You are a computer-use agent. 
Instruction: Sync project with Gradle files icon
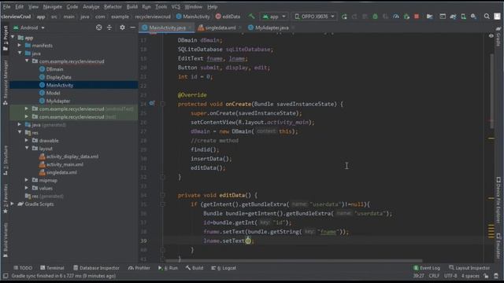click(453, 17)
